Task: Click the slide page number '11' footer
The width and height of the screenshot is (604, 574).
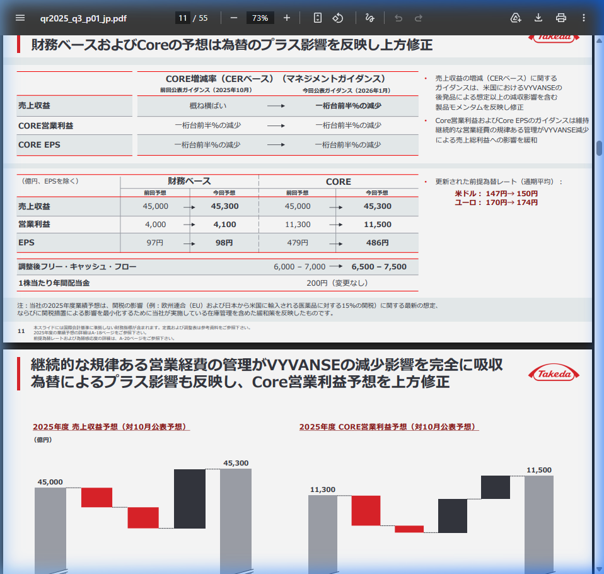Action: pyautogui.click(x=21, y=331)
